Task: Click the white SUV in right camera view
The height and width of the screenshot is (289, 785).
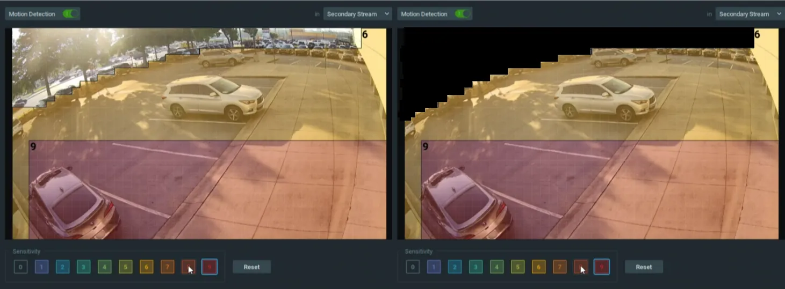Action: pyautogui.click(x=606, y=97)
